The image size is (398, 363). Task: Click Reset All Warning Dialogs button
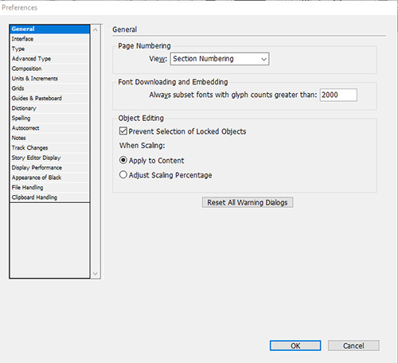(x=248, y=202)
